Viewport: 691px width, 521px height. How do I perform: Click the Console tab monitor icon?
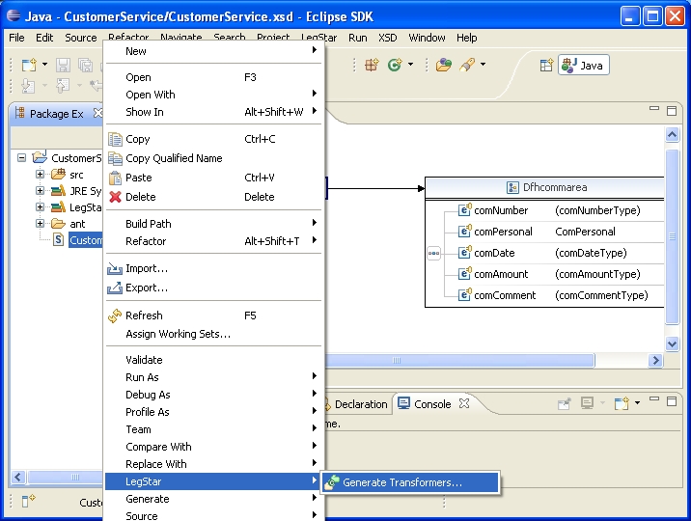(x=403, y=403)
